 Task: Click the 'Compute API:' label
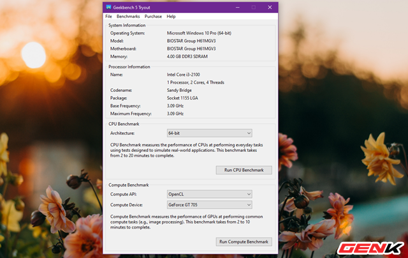(x=123, y=194)
